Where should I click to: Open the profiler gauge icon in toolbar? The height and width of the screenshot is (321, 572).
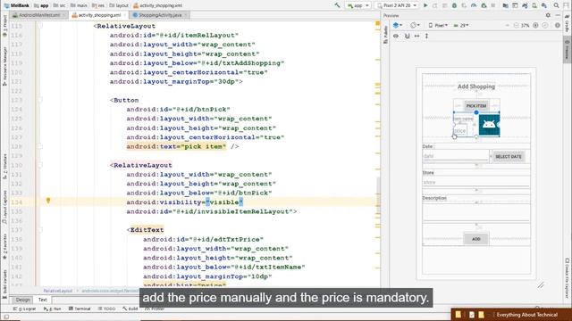tap(474, 5)
